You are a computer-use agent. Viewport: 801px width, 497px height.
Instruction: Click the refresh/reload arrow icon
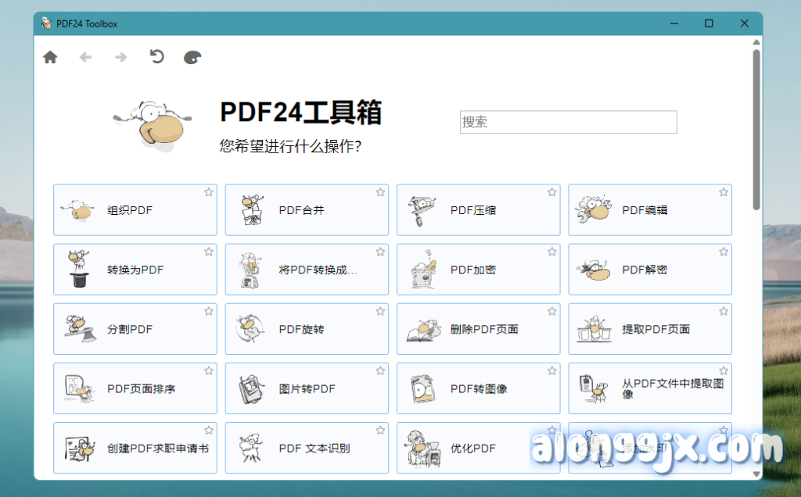[156, 56]
